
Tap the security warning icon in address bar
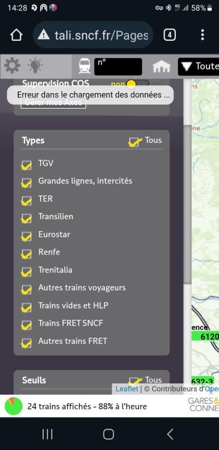click(44, 35)
